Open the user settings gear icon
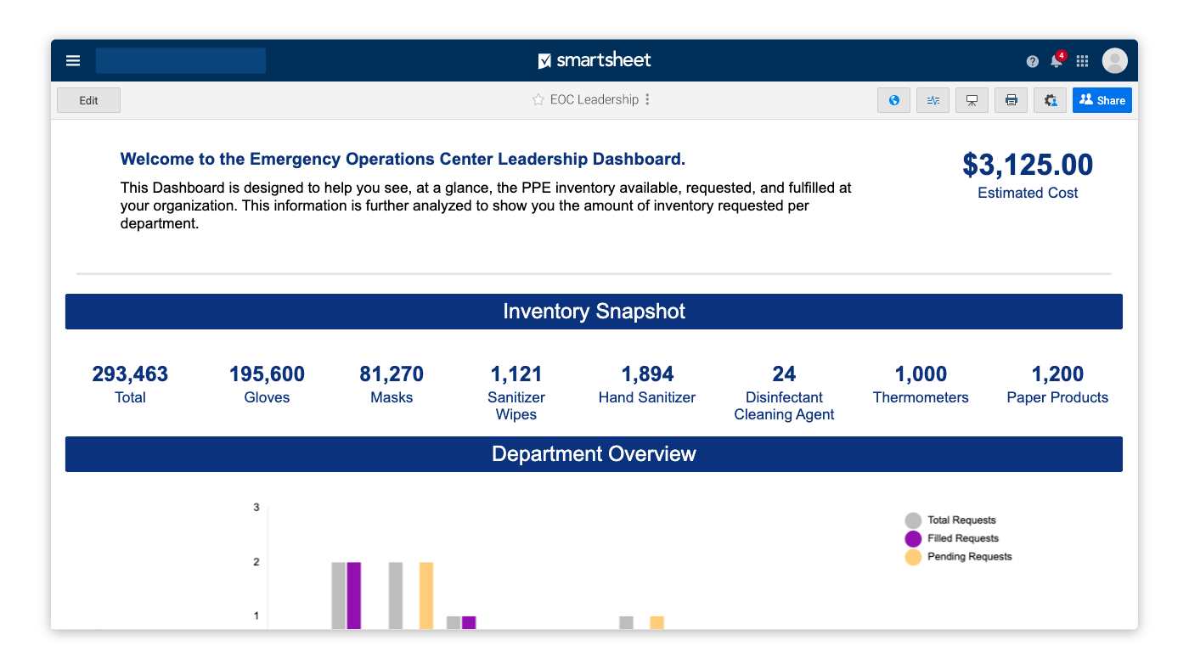This screenshot has height=669, width=1189. [1050, 100]
